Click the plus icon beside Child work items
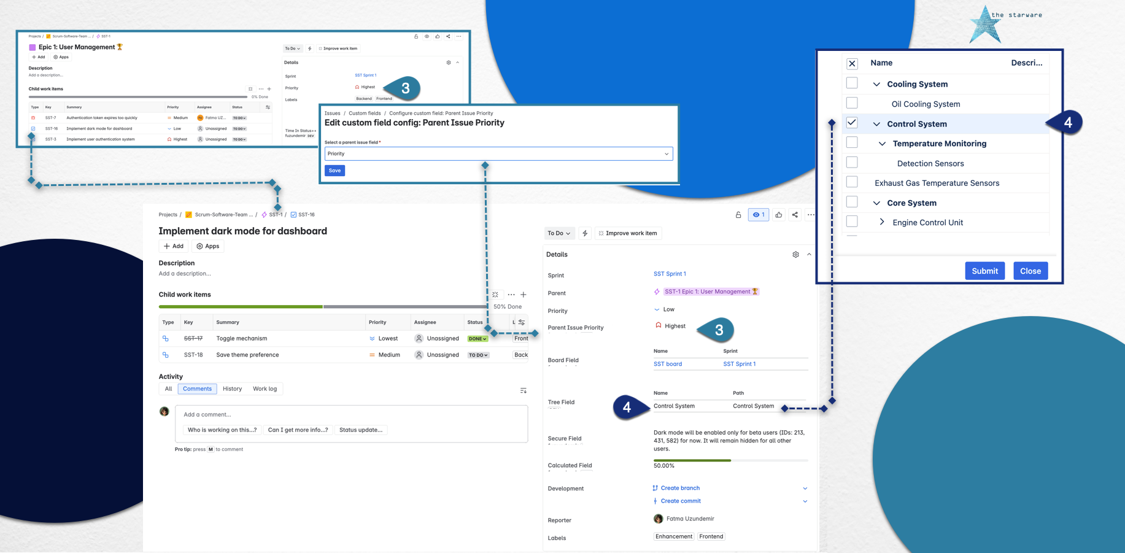Image resolution: width=1125 pixels, height=553 pixels. tap(523, 295)
